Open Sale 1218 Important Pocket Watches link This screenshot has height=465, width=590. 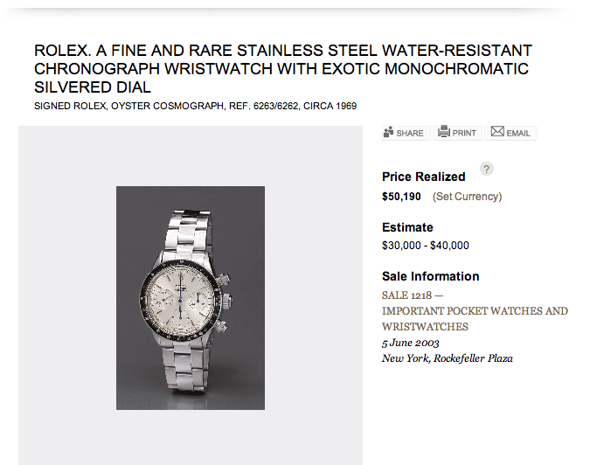475,310
